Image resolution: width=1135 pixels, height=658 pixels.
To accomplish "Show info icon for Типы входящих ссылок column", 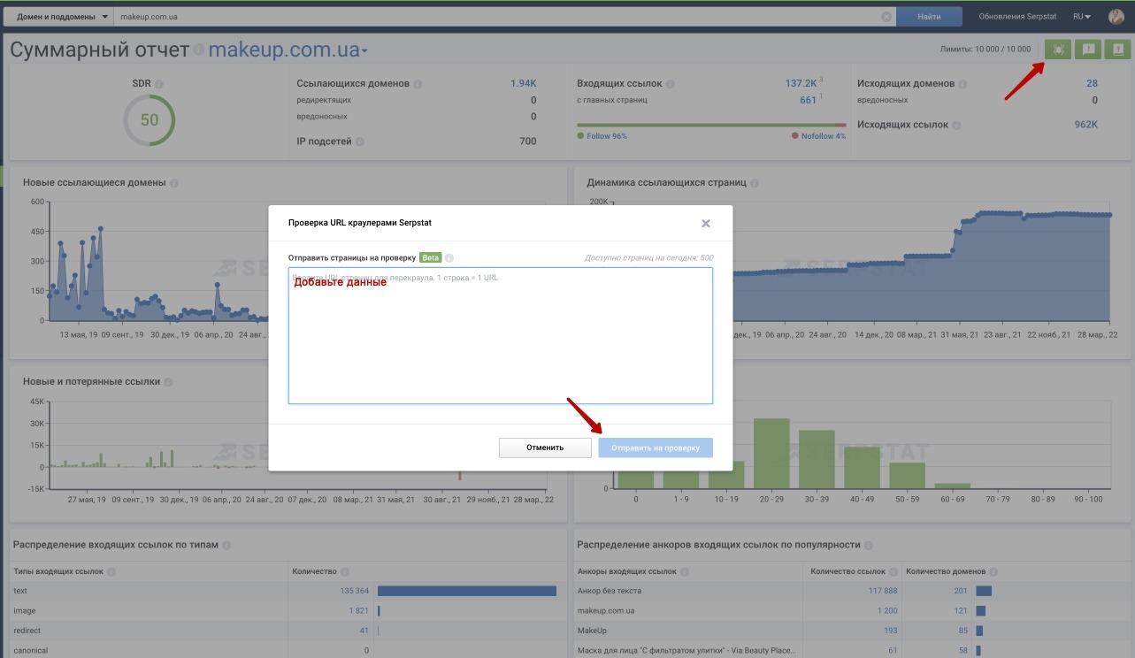I will [x=110, y=572].
